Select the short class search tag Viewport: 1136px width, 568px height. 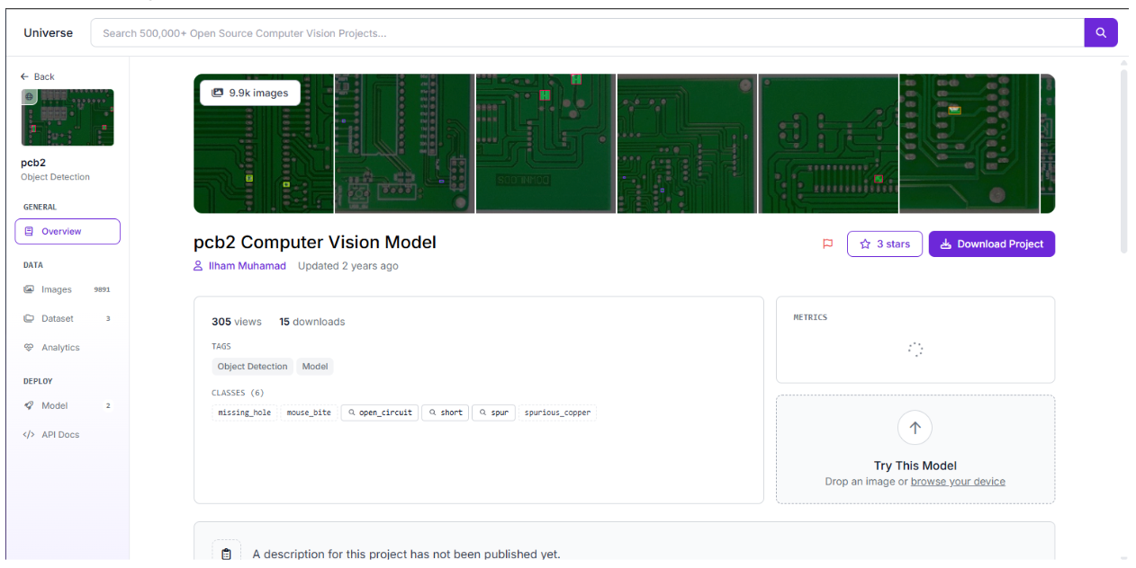click(445, 413)
